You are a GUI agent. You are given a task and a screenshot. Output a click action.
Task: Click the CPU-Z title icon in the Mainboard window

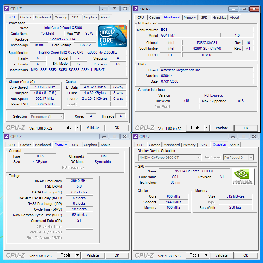136,9
